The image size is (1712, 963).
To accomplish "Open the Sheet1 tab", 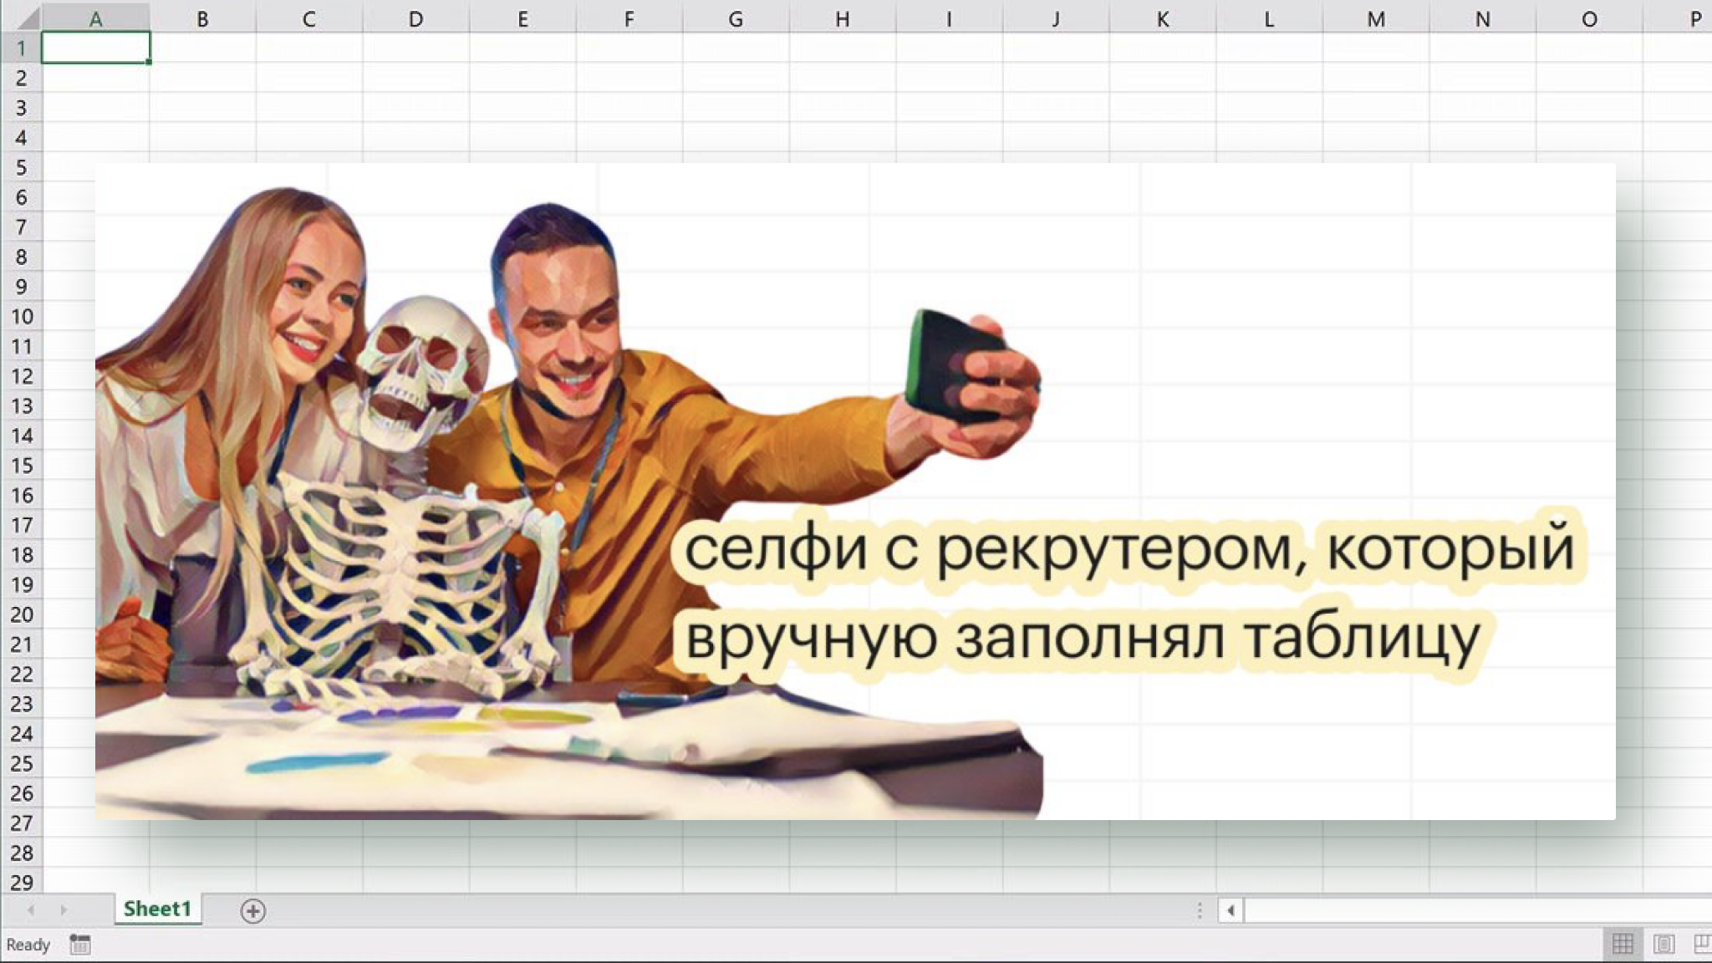I will click(x=157, y=909).
